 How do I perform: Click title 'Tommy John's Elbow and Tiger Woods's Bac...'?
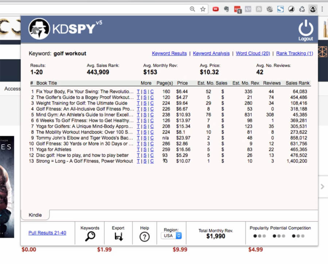point(85,138)
